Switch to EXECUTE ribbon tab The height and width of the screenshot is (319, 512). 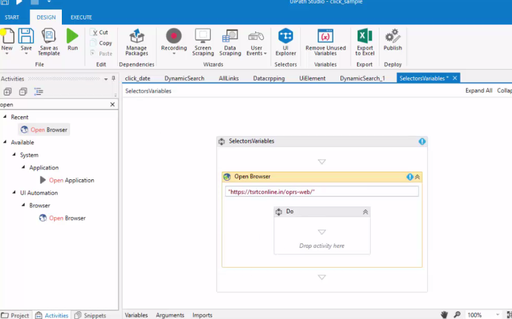(81, 17)
